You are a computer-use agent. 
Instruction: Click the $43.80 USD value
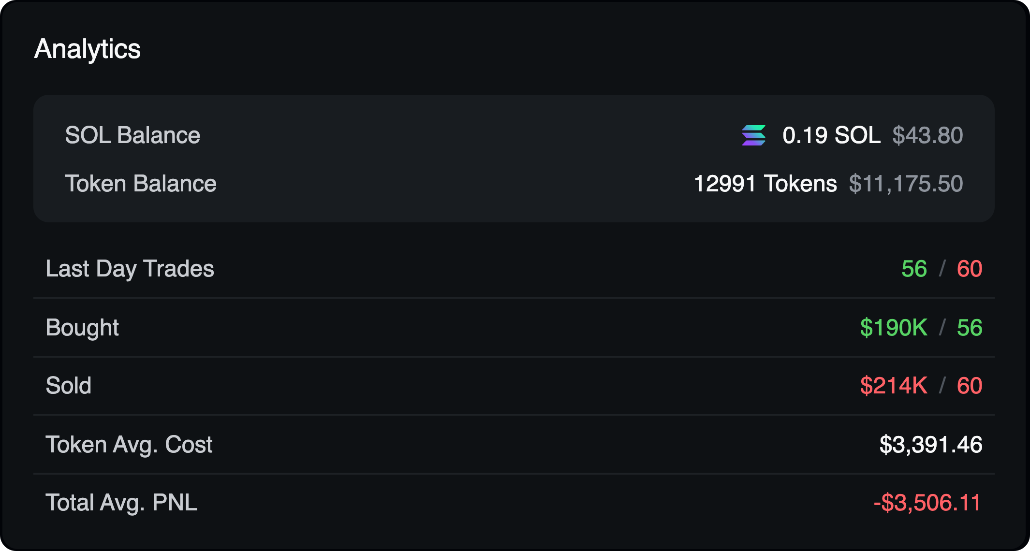(x=927, y=136)
